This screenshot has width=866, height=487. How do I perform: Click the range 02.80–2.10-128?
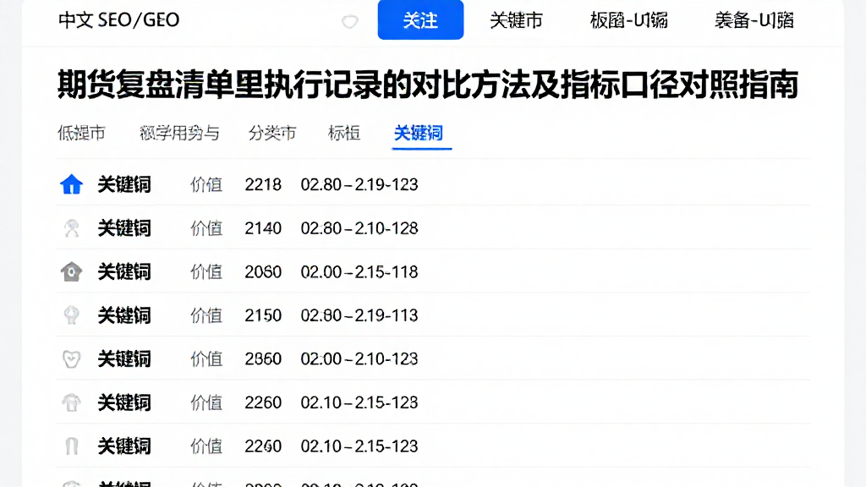tap(359, 228)
